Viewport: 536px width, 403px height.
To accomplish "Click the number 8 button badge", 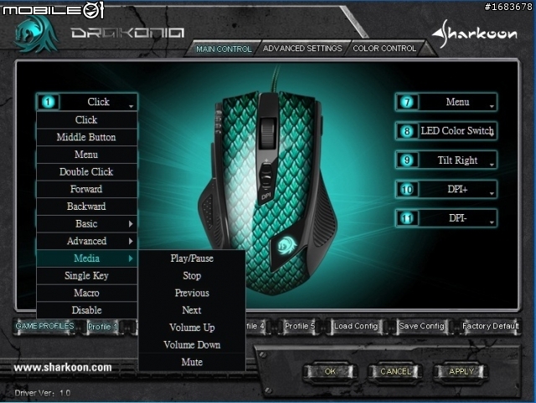I will coord(407,131).
